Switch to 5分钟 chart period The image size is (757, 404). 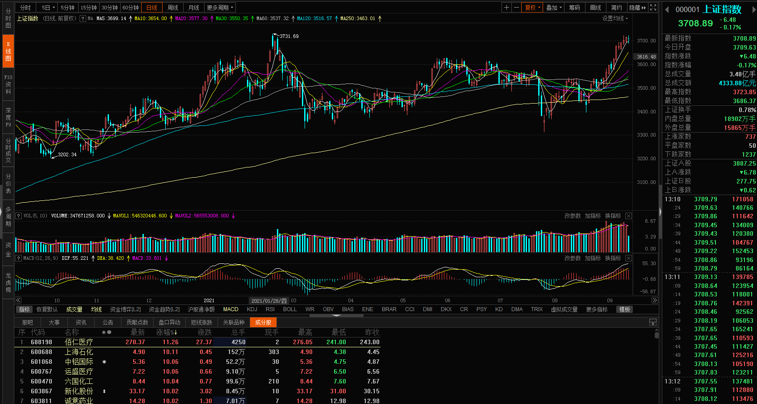point(67,8)
